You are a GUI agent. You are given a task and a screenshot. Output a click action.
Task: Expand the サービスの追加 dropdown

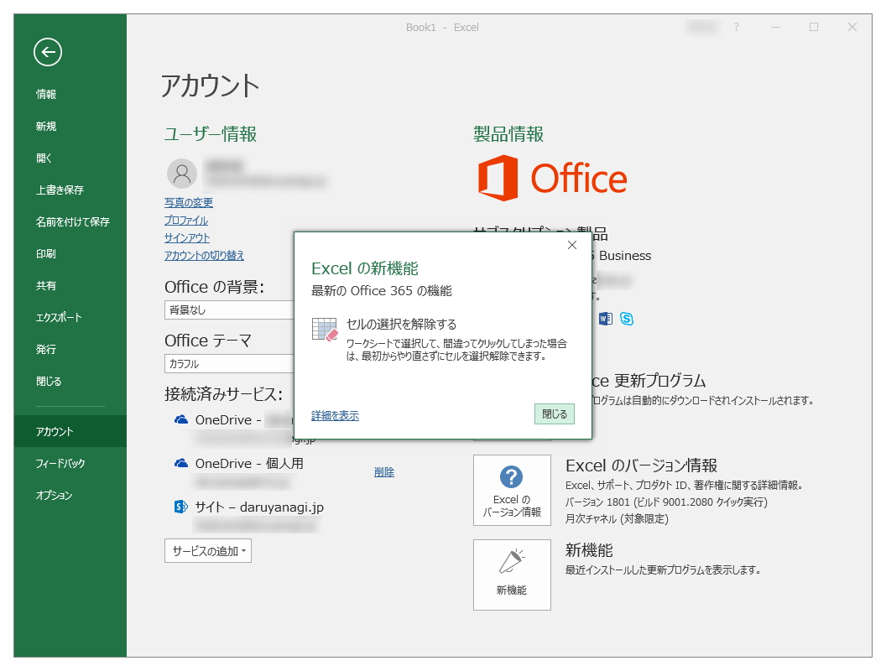(x=207, y=550)
